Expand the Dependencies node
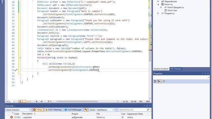 click(158, 1)
